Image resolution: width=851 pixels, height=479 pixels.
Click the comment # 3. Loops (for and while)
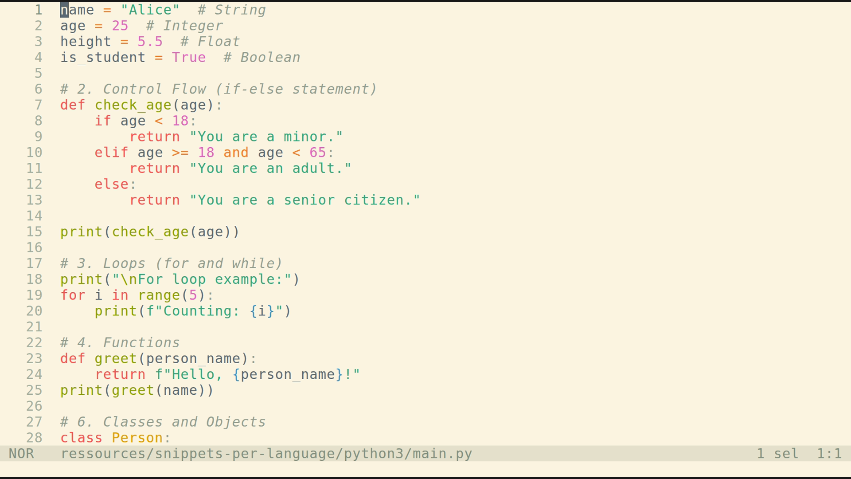(170, 263)
